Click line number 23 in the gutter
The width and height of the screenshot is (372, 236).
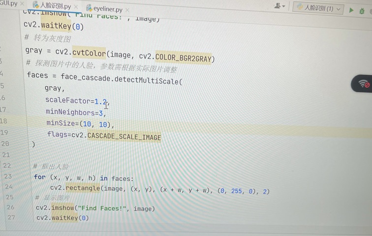8,176
